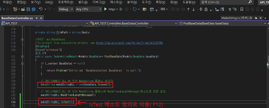Open the 도구(T) menu
This screenshot has width=269, height=108.
(x=147, y=2)
